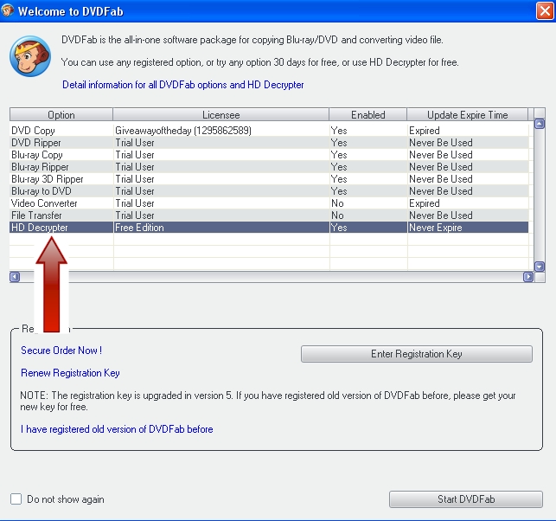Screen dimensions: 556x521
Task: Open the Renew Registration Key link
Action: pyautogui.click(x=70, y=373)
